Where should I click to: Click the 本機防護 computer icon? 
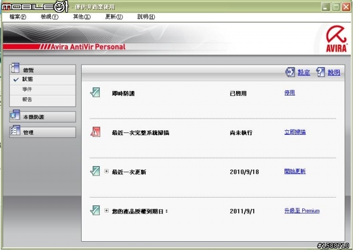pyautogui.click(x=15, y=115)
